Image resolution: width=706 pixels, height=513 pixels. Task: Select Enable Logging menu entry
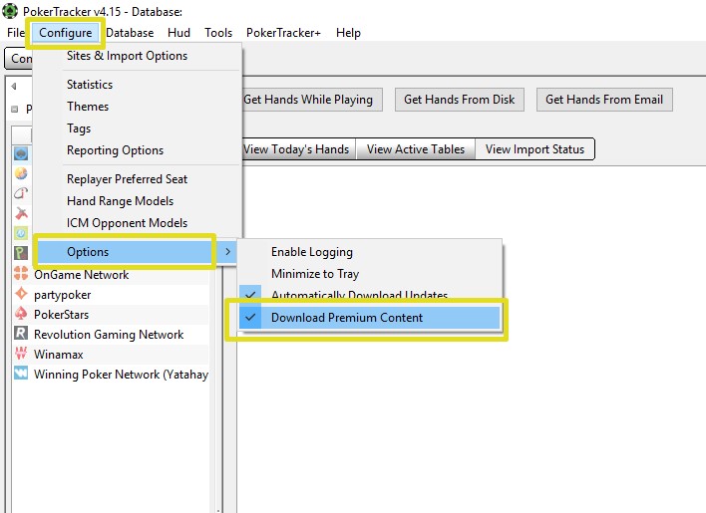pos(312,252)
